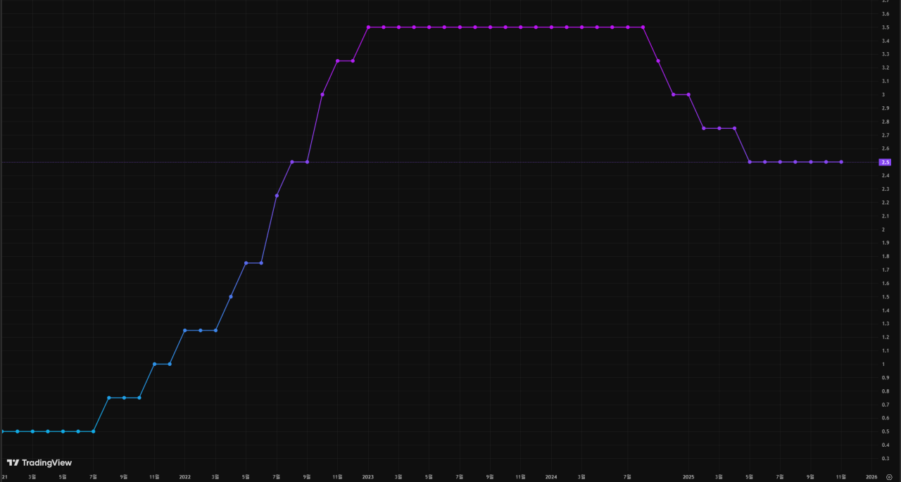Click the 0.5 value on price axis
The image size is (901, 482).
pos(886,431)
